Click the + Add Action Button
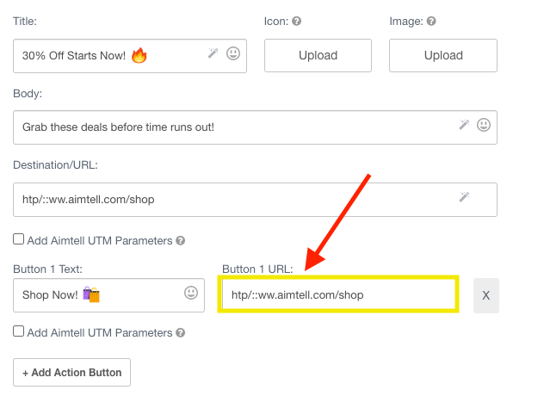 pyautogui.click(x=71, y=373)
